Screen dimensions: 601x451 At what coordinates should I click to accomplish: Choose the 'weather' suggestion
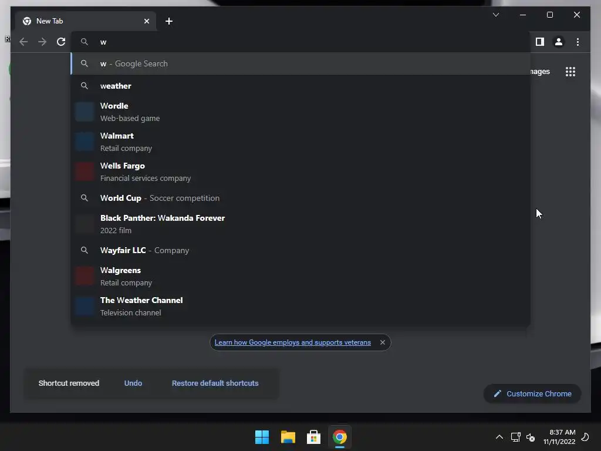coord(301,86)
